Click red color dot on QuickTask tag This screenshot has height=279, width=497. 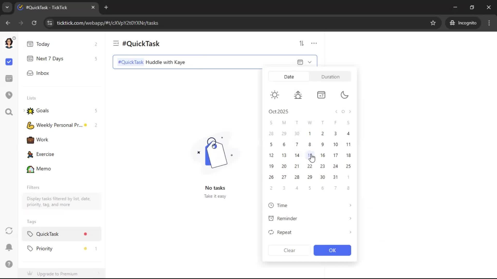[85, 234]
